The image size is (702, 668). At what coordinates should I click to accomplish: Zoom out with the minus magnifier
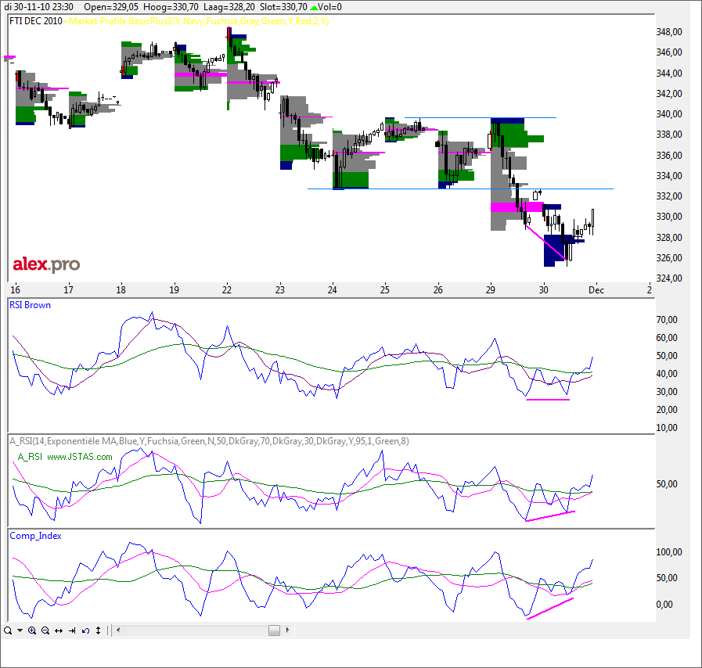tap(45, 630)
